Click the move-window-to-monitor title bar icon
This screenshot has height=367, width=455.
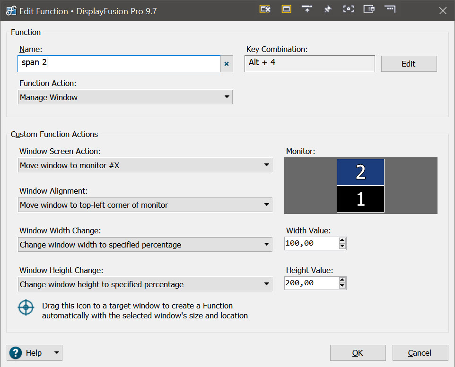tap(369, 9)
